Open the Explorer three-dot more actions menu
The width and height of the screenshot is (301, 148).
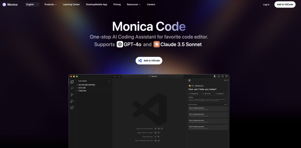tap(109, 81)
